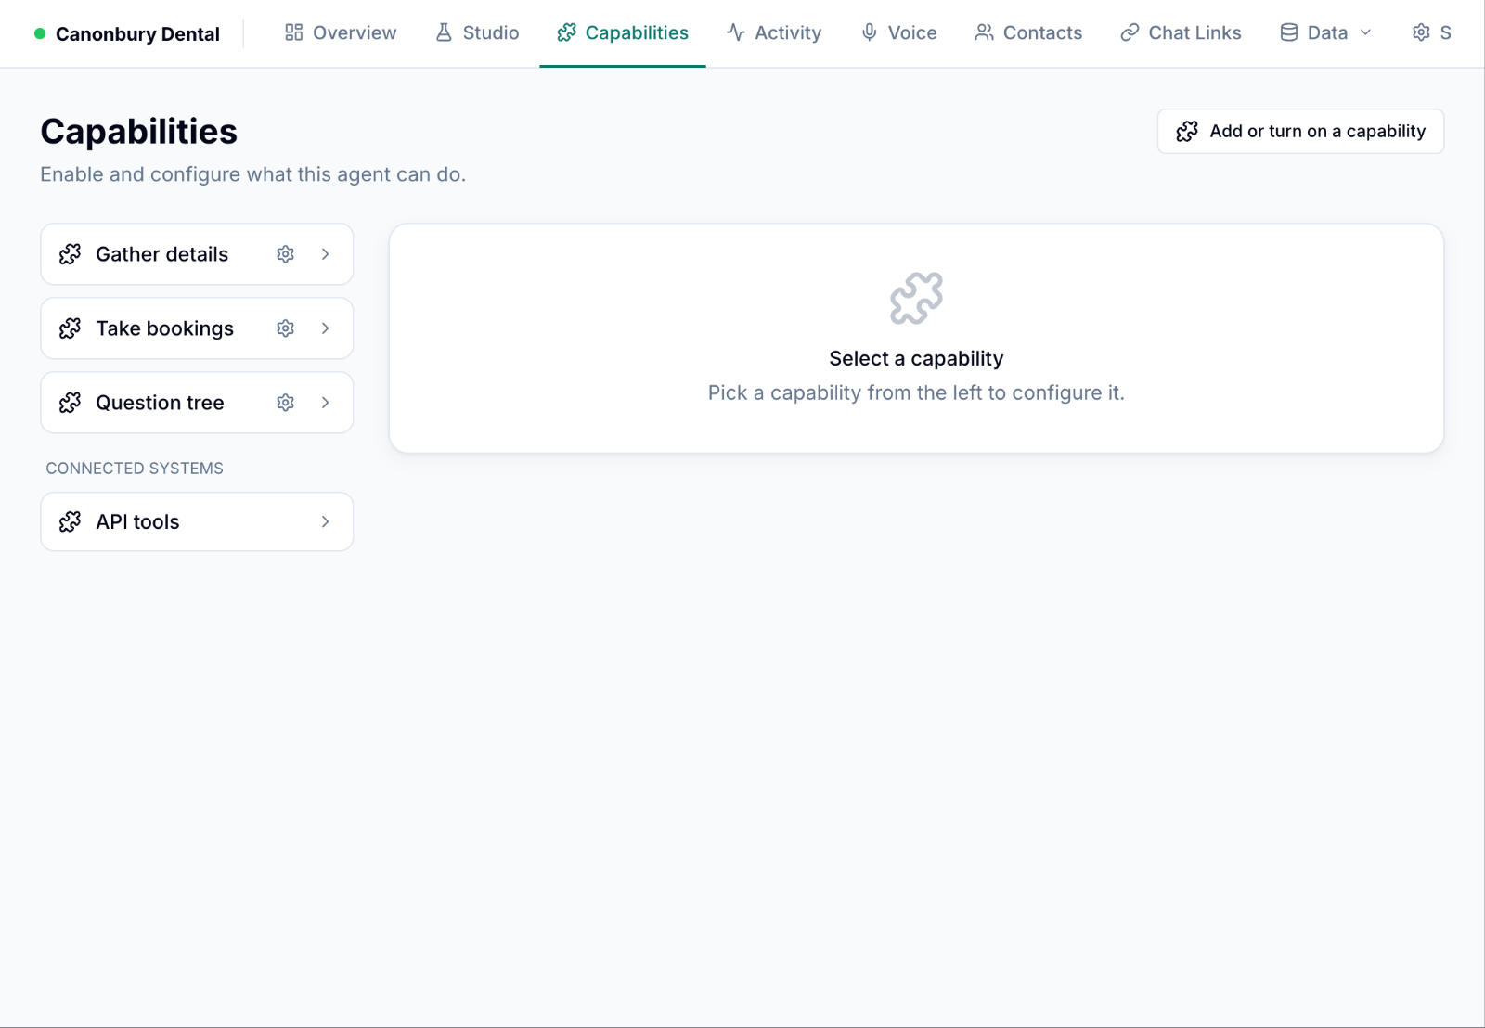Open settings gear for Take bookings
1485x1028 pixels.
coord(285,328)
